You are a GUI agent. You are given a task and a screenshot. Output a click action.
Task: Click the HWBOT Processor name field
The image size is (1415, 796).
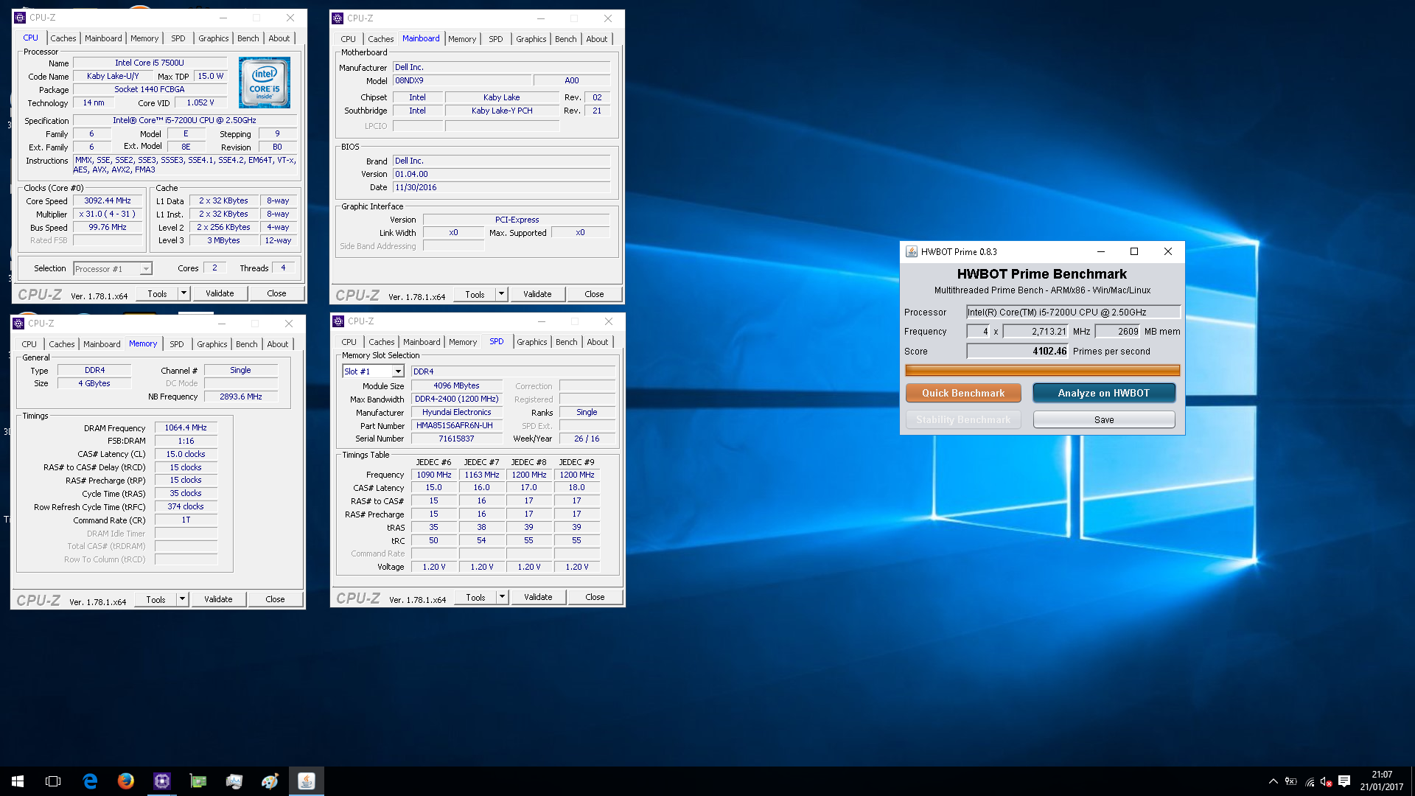(x=1073, y=313)
